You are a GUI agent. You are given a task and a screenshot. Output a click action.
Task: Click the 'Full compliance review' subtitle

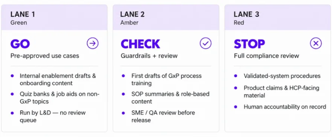coord(267,56)
